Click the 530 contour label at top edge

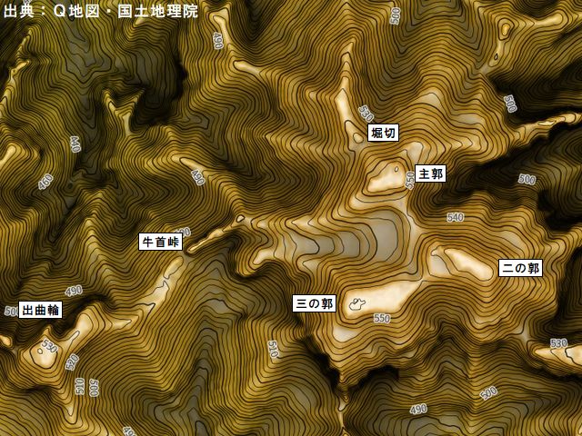click(x=395, y=15)
